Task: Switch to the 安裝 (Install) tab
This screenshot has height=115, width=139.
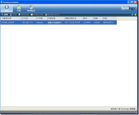Action: pos(19,8)
